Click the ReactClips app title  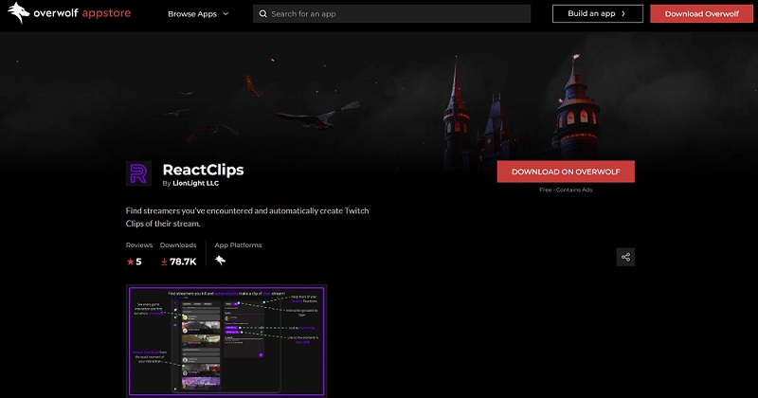pos(203,169)
